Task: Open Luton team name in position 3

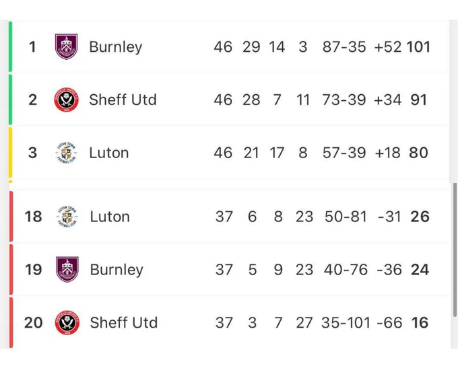Action: [x=109, y=153]
